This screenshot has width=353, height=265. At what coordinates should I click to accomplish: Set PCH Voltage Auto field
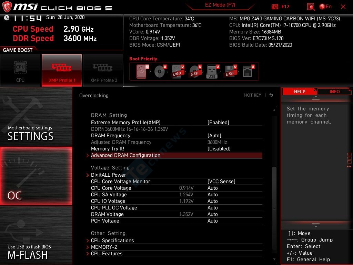[x=212, y=220]
